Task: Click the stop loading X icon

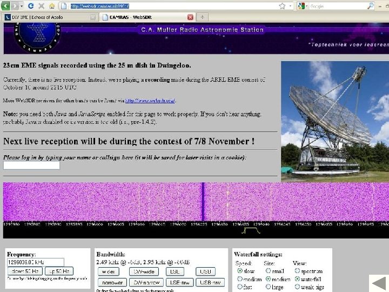Action: pos(42,6)
